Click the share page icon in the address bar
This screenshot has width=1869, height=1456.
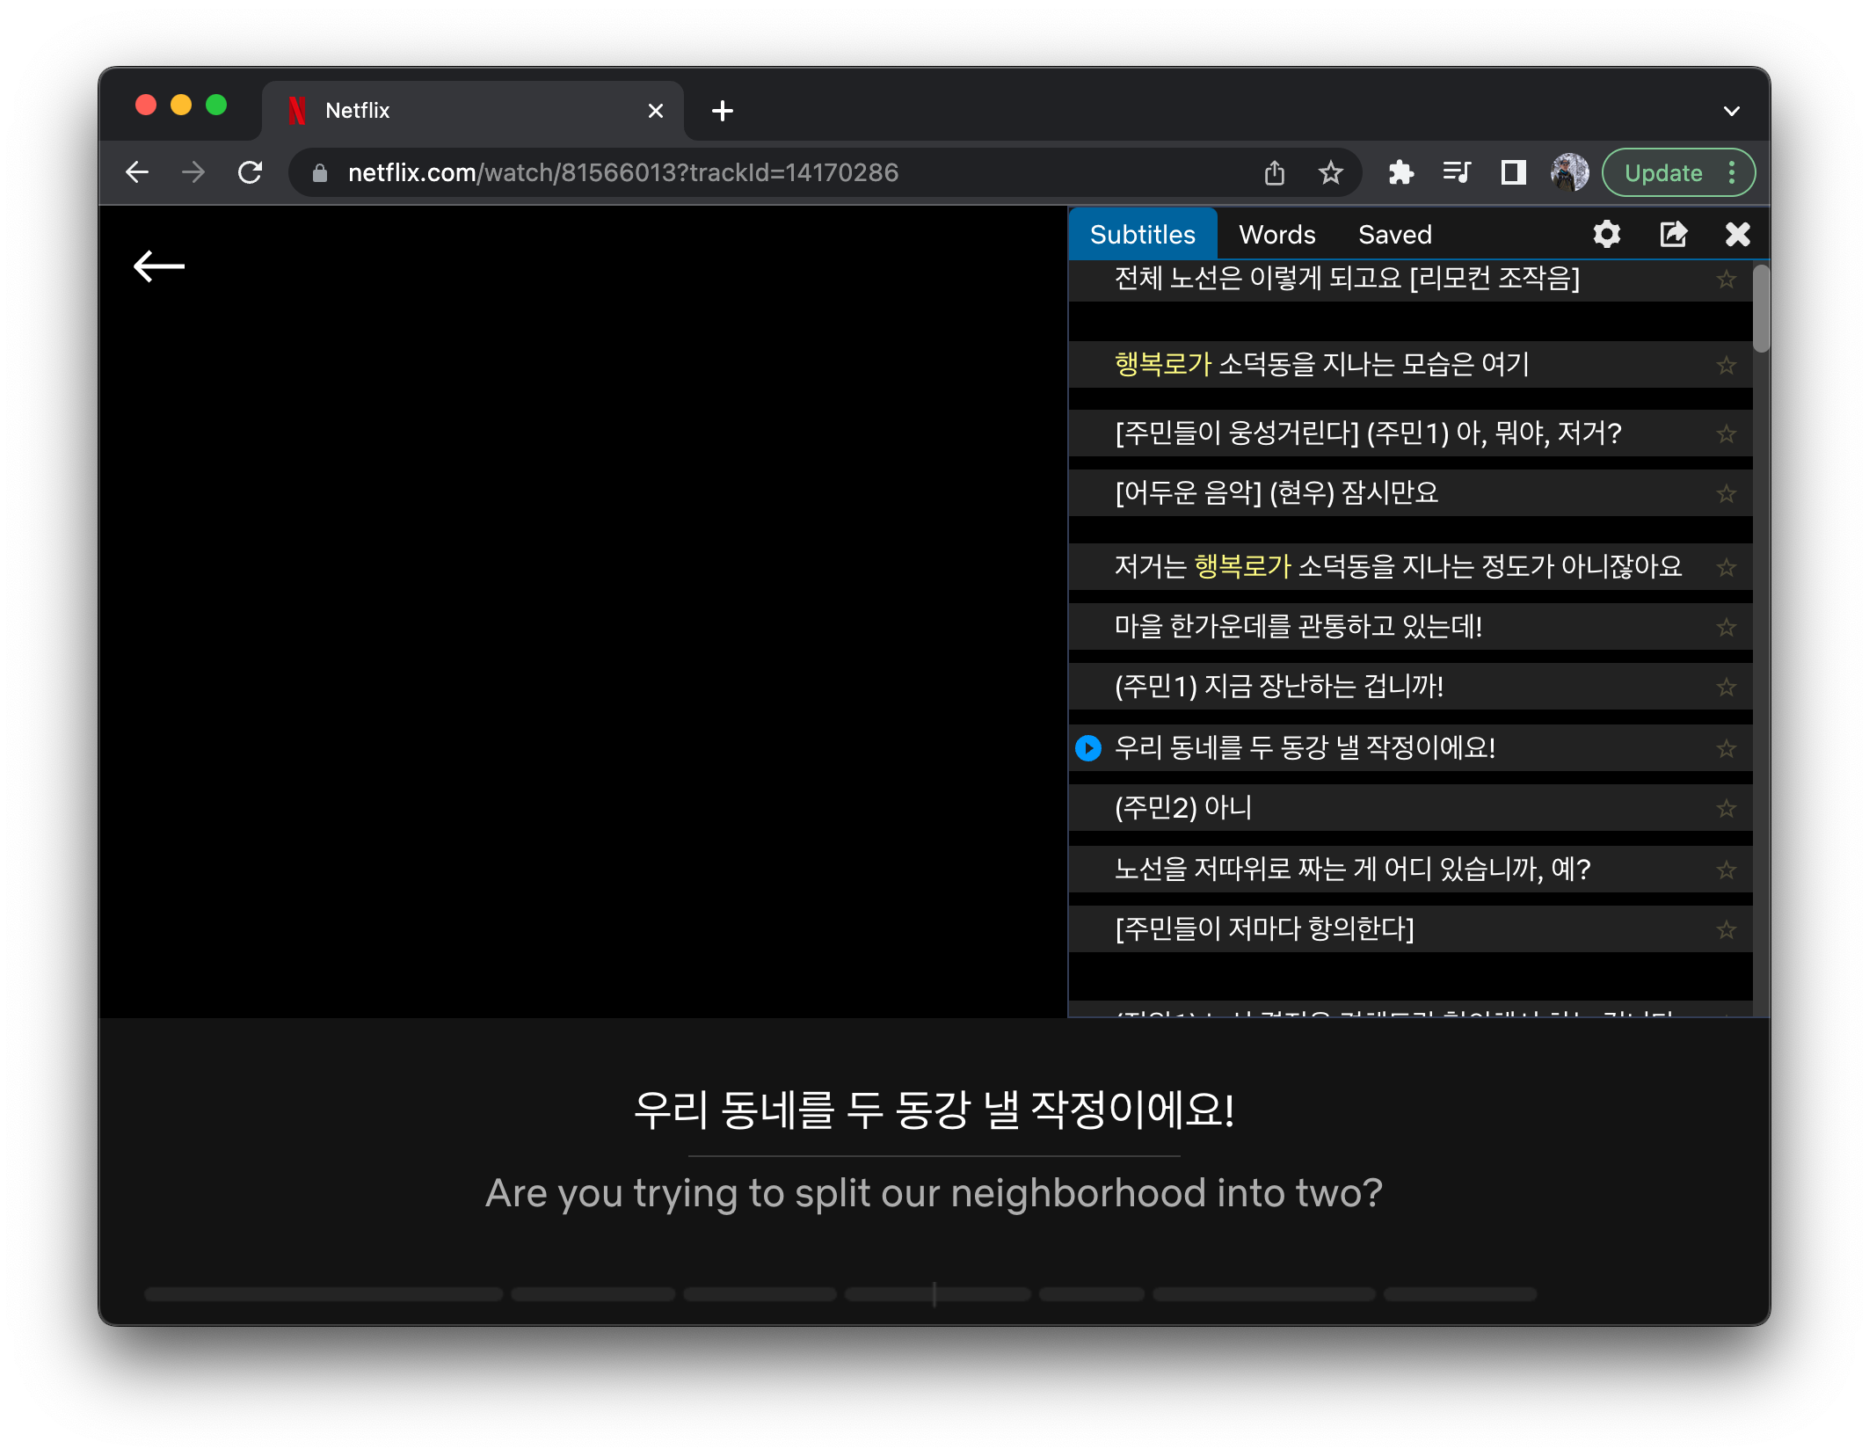1275,172
